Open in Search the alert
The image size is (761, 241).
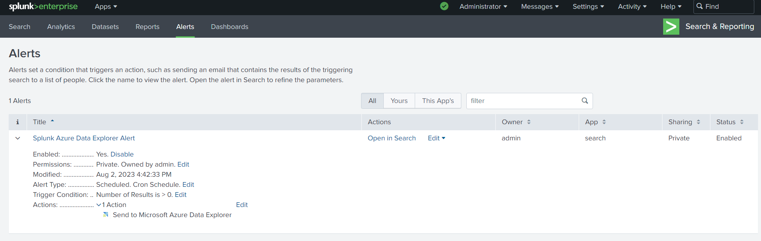pyautogui.click(x=391, y=138)
